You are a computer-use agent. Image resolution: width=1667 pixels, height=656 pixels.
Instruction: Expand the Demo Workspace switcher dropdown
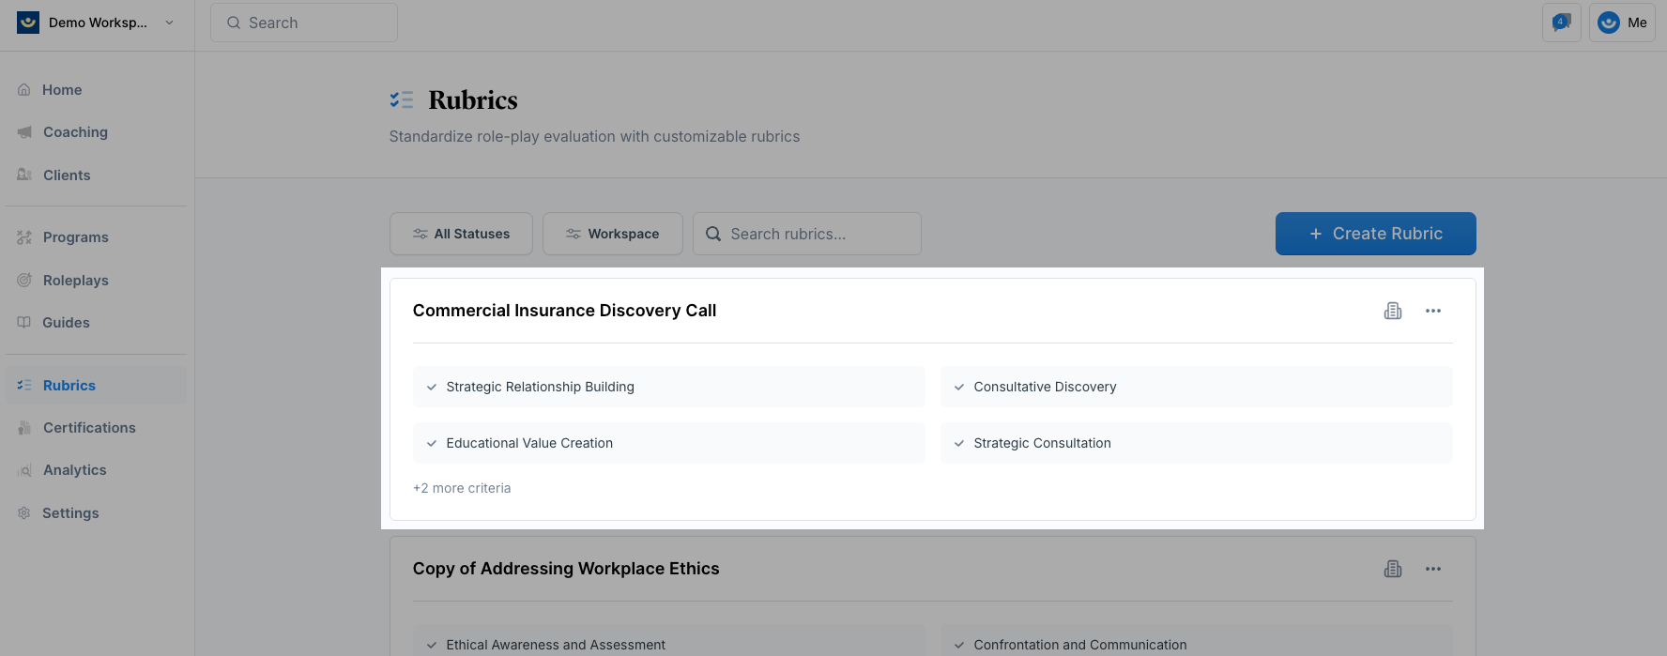169,23
